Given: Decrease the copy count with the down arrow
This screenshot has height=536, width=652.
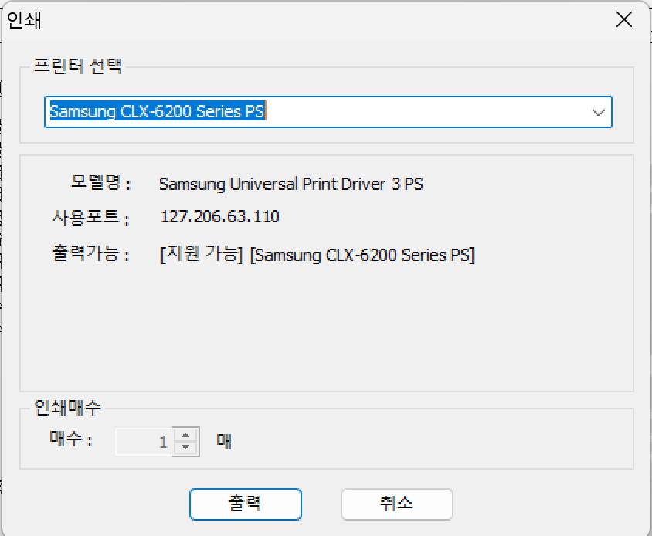Looking at the screenshot, I should coord(185,448).
